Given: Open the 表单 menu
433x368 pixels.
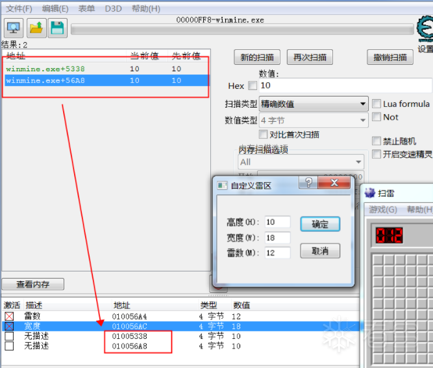Looking at the screenshot, I should [86, 8].
